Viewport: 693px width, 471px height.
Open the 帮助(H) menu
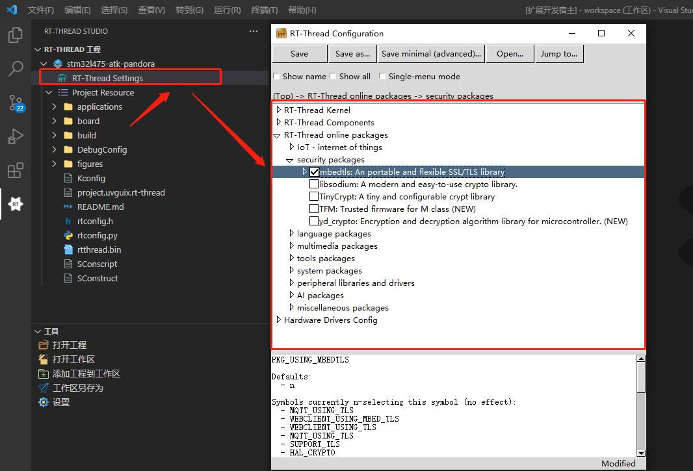[x=302, y=10]
